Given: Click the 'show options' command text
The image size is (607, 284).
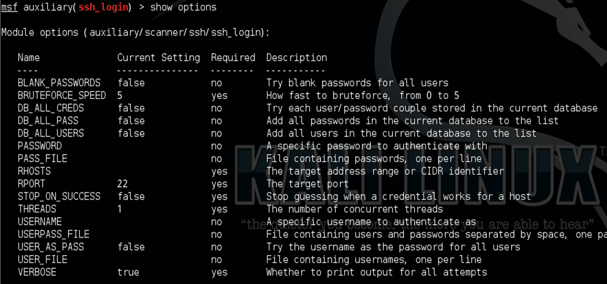Looking at the screenshot, I should point(183,7).
